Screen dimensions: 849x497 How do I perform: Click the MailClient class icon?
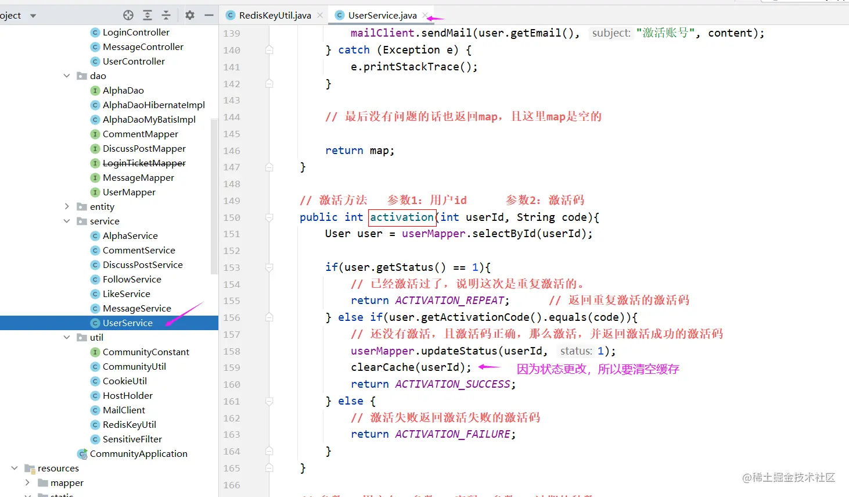point(95,410)
